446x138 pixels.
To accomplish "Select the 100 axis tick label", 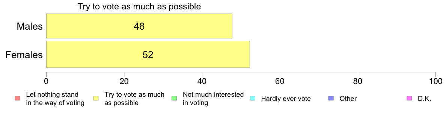I will (435, 81).
